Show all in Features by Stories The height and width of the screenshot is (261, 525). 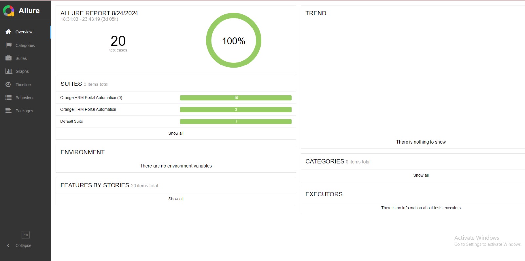coord(176,199)
